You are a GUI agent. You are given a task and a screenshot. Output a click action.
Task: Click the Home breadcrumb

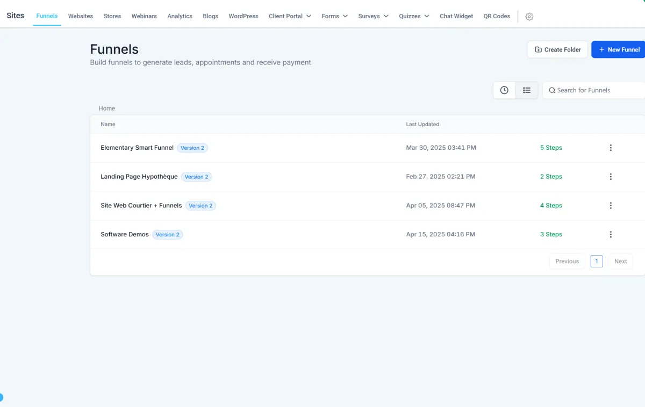coord(107,108)
